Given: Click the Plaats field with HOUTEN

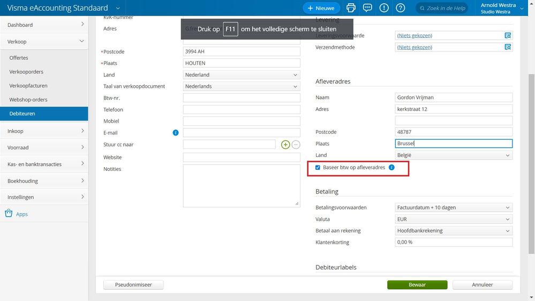Looking at the screenshot, I should click(242, 63).
